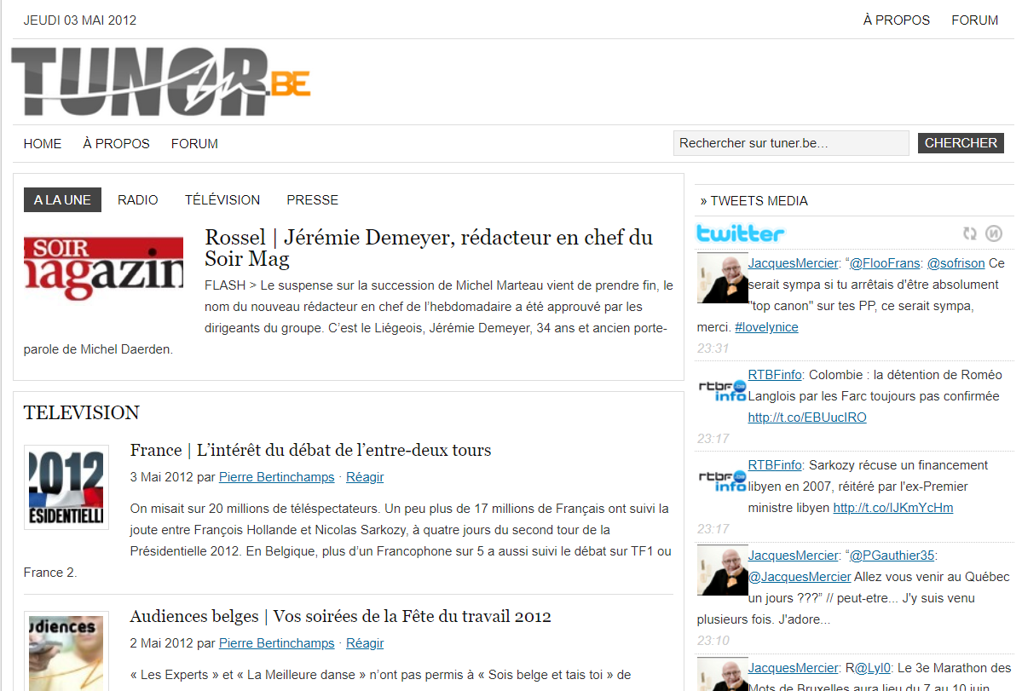
Task: Click the 23:31 tweet timestamp
Action: click(713, 348)
